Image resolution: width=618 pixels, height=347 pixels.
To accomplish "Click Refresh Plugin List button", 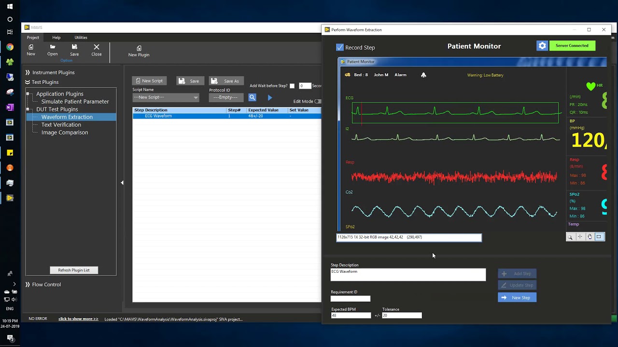I will tap(74, 270).
